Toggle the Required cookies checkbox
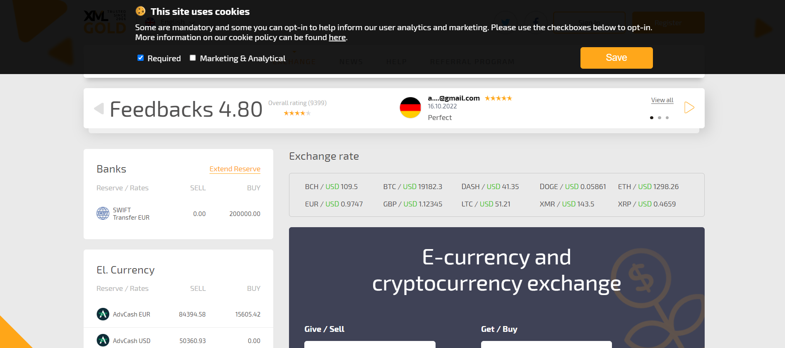The width and height of the screenshot is (785, 348). click(x=141, y=58)
